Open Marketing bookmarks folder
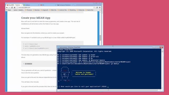Image resolution: width=169 pixels, height=95 pixels. pyautogui.click(x=72, y=10)
